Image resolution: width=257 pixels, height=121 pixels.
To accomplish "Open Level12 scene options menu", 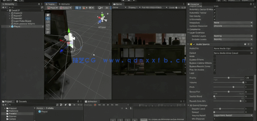I will click(x=42, y=10).
